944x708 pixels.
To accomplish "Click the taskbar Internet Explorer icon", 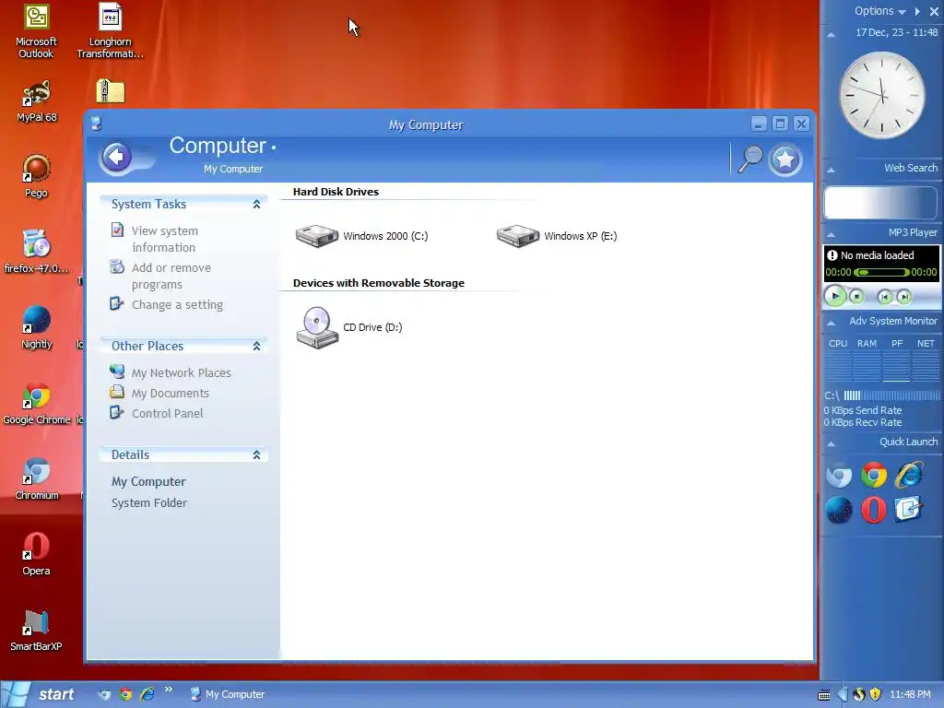I will (147, 694).
